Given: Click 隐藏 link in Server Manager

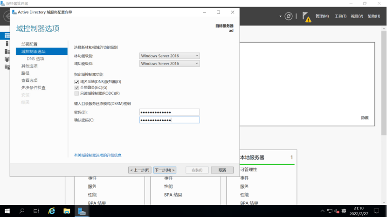Looking at the screenshot, I should click(365, 118).
